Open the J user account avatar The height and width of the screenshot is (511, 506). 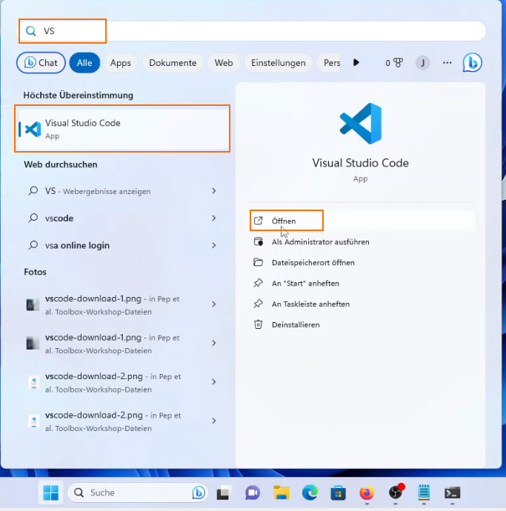(x=422, y=62)
